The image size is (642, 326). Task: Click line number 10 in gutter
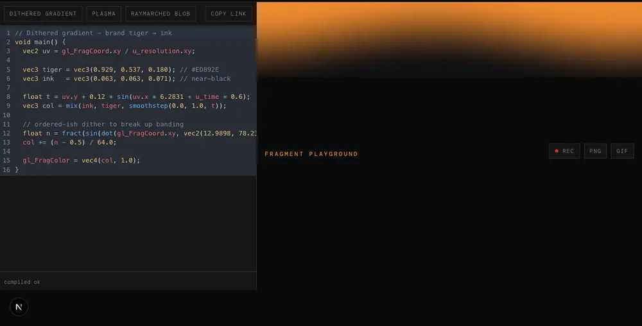point(6,116)
